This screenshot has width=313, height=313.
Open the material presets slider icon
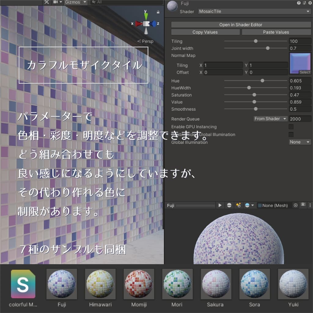click(x=304, y=3)
